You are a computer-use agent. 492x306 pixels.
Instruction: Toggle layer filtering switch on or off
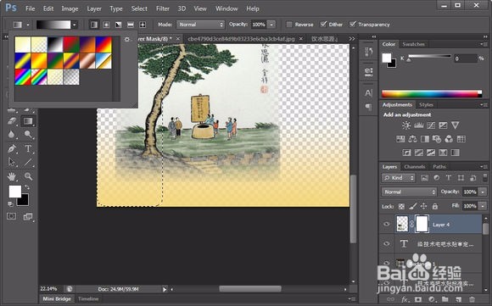point(485,177)
